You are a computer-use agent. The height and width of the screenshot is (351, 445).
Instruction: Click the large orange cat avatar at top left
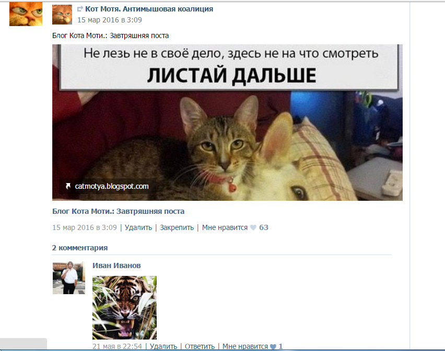[x=26, y=15]
